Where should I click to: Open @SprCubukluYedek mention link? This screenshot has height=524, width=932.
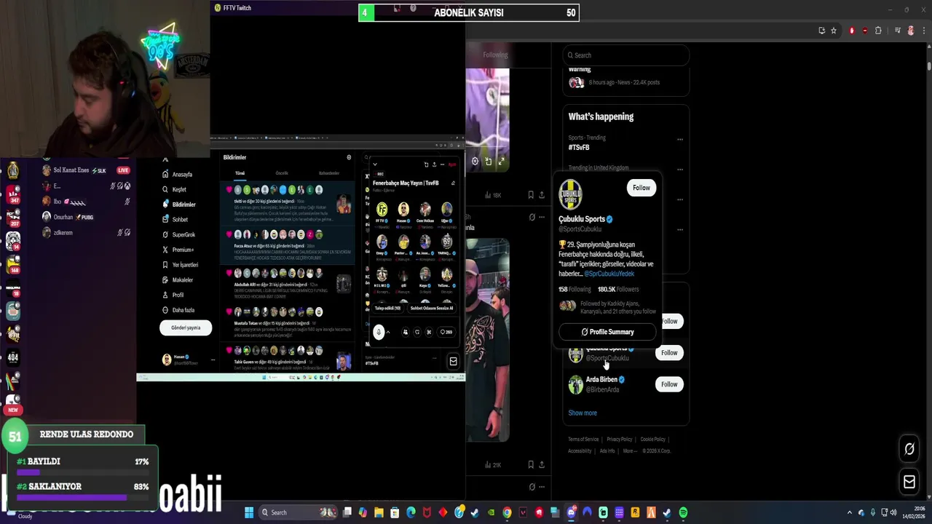[609, 274]
